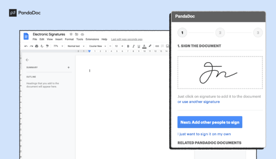
Task: Click the Electronic Signatures document title
Action: tap(49, 34)
